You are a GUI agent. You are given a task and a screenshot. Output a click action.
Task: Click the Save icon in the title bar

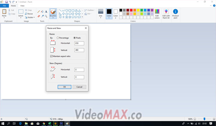pyautogui.click(x=6, y=2)
